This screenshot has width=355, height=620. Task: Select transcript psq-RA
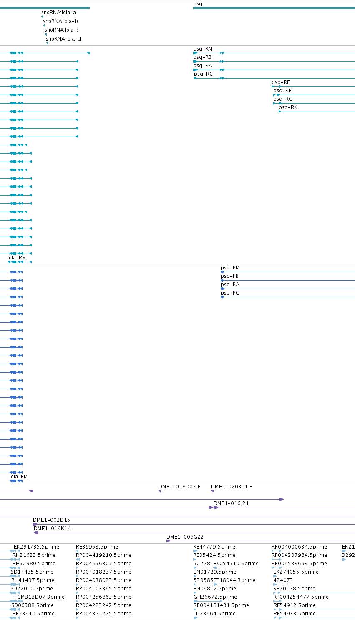203,66
